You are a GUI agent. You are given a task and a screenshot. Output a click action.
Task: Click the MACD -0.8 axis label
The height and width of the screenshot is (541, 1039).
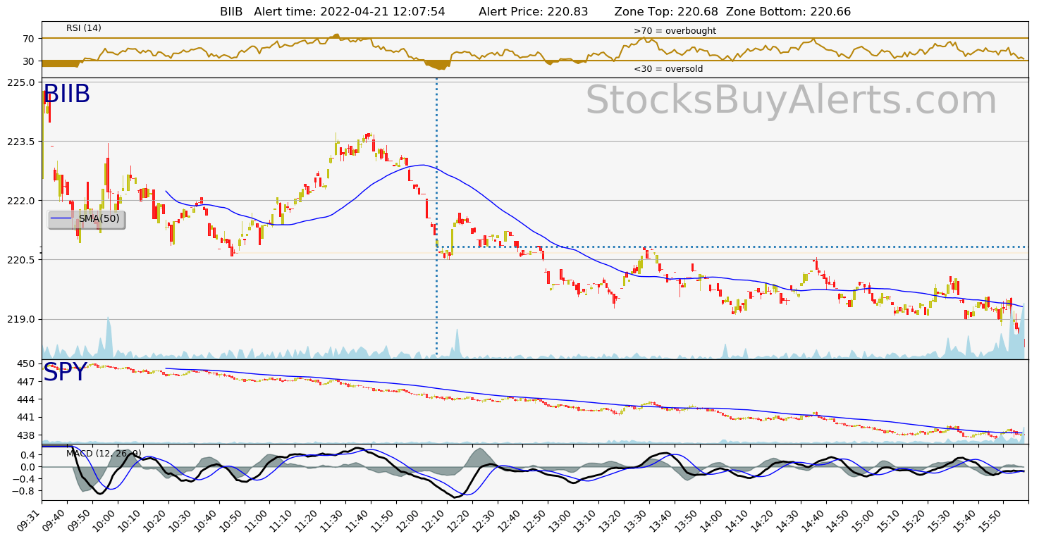pyautogui.click(x=24, y=490)
